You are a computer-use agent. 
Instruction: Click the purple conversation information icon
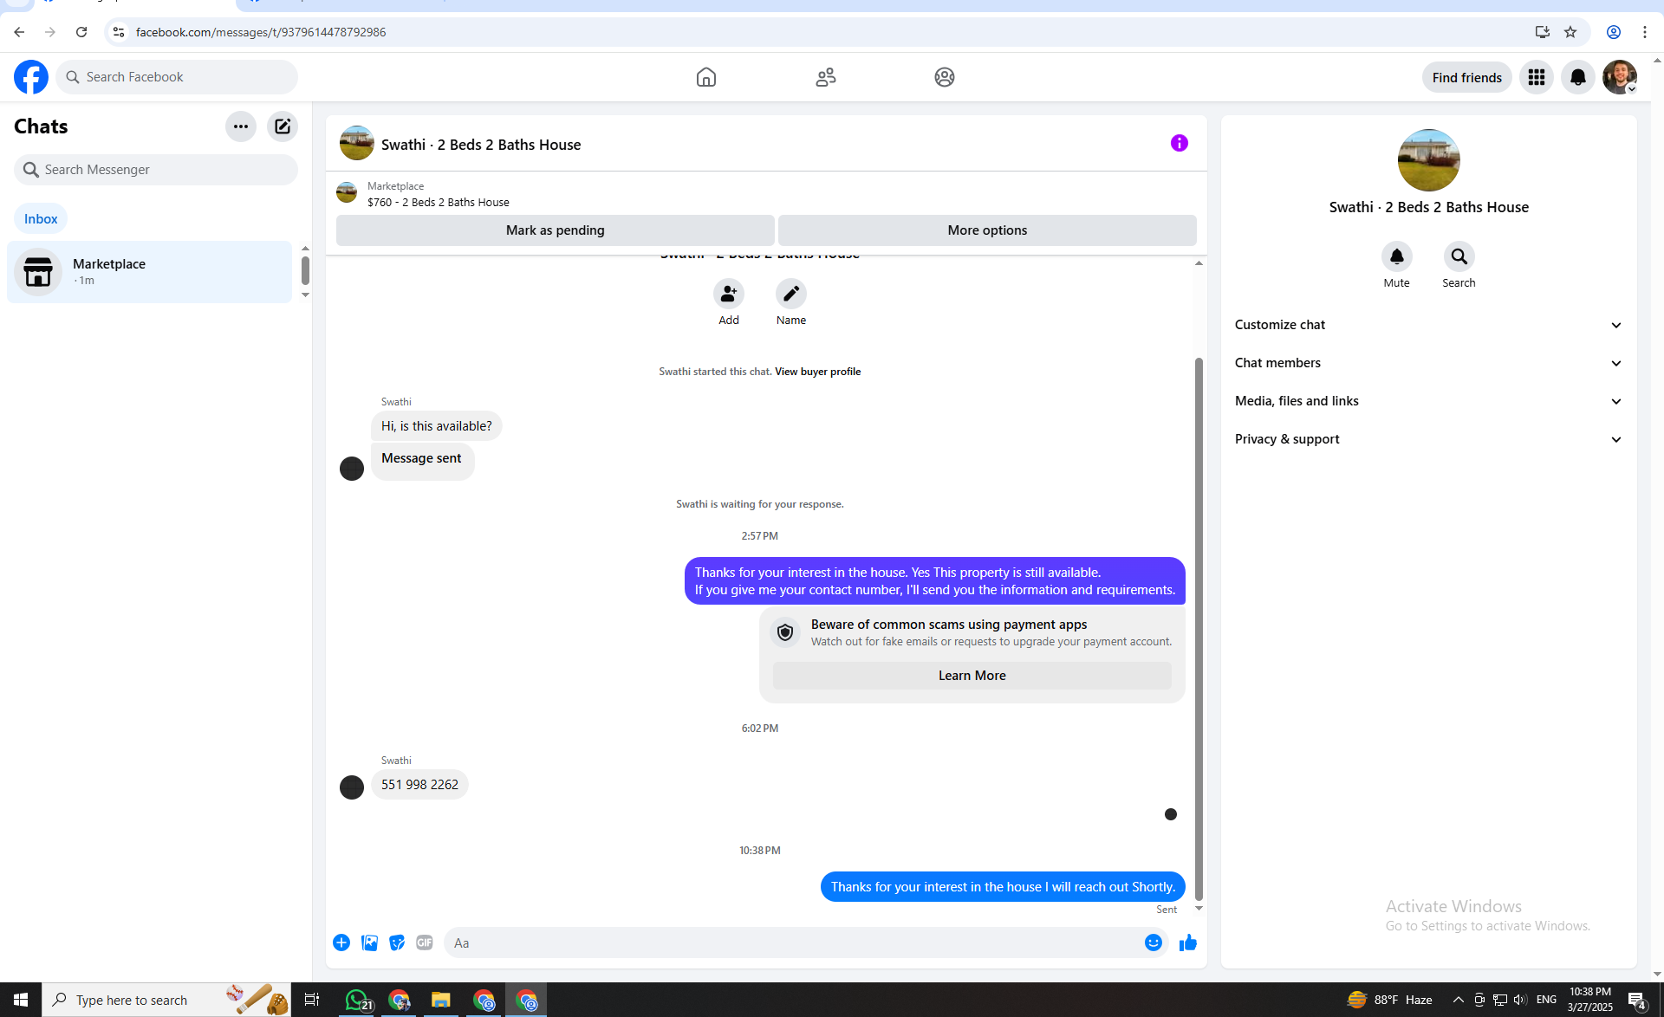[1180, 143]
